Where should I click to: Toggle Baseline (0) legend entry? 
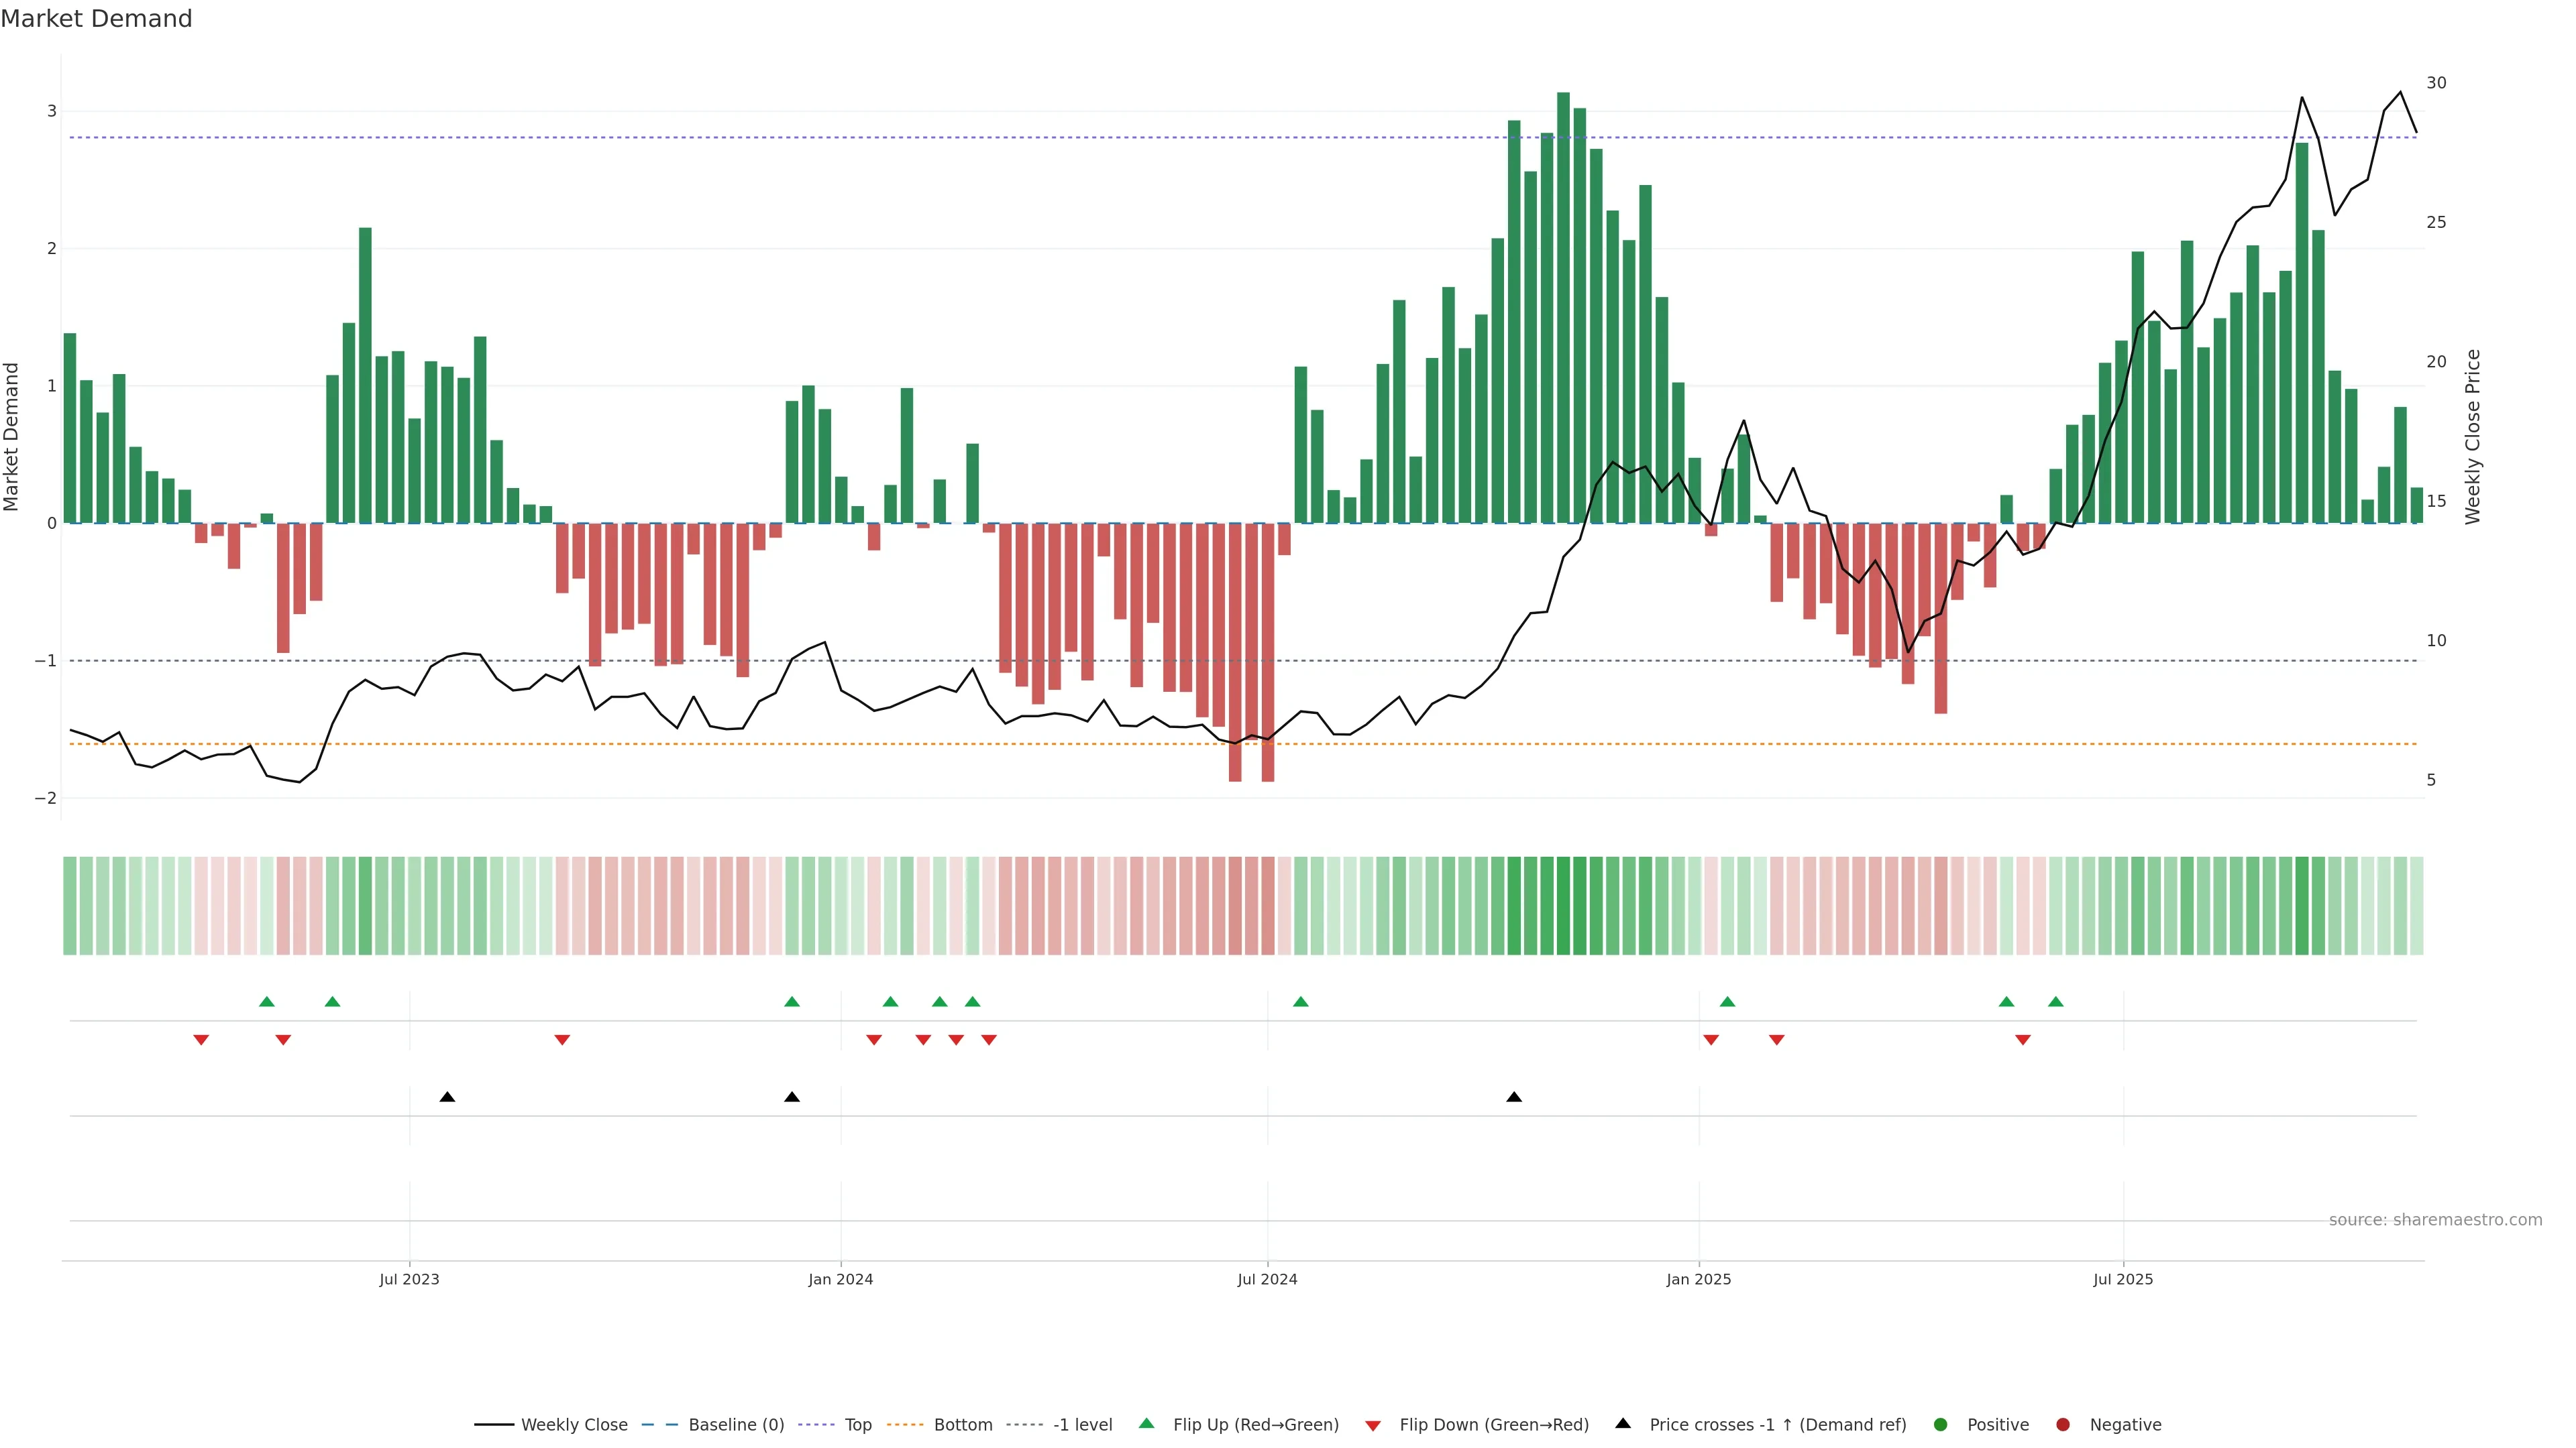735,1425
